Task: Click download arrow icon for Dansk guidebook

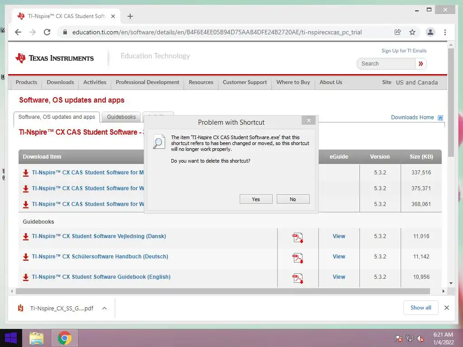Action: click(x=26, y=237)
